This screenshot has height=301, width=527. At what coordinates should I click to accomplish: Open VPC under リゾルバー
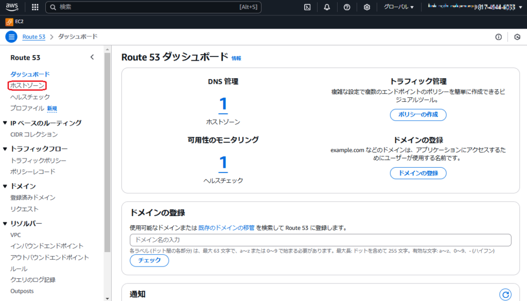[x=15, y=235]
